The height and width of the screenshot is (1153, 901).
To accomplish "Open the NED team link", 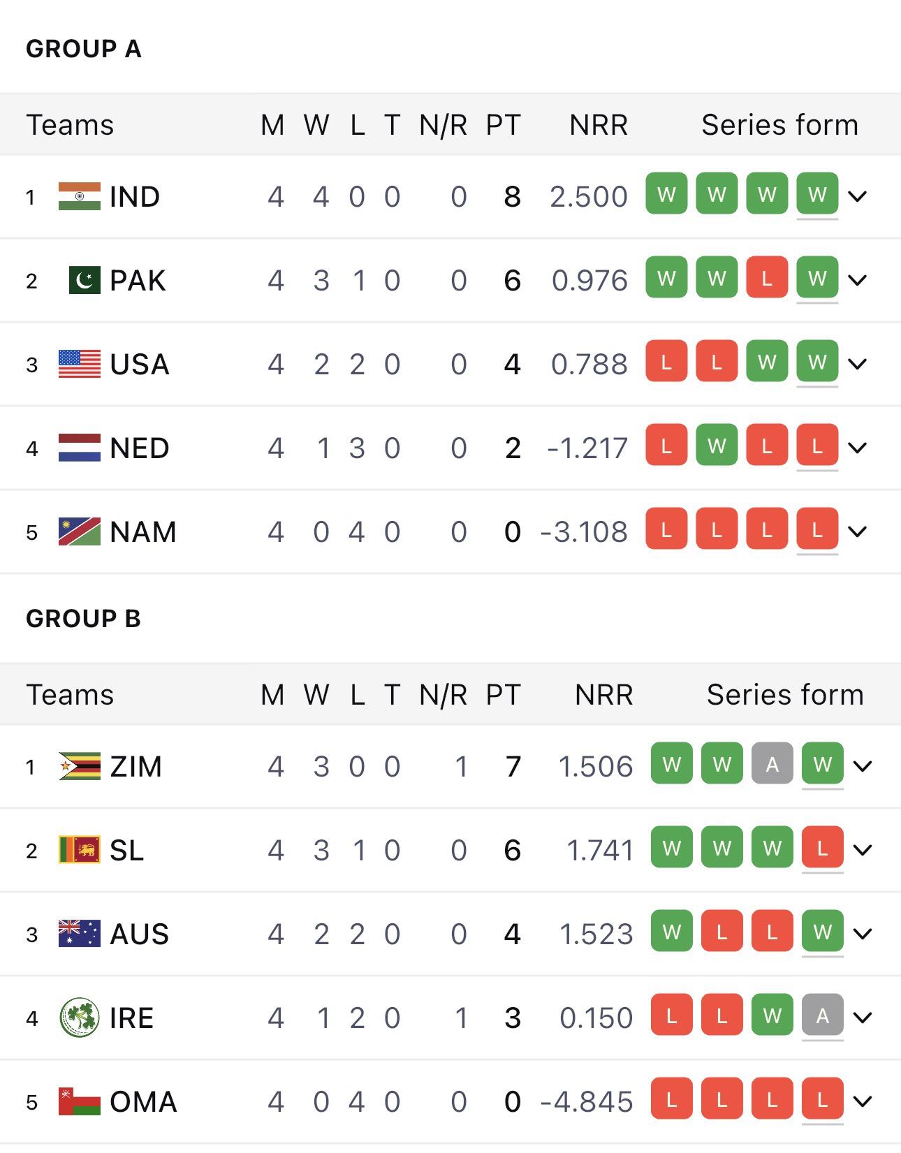I will (x=139, y=448).
